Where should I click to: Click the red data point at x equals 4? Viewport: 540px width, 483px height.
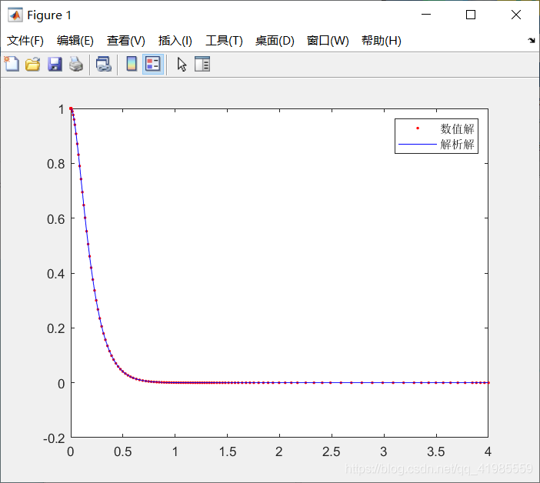[488, 383]
